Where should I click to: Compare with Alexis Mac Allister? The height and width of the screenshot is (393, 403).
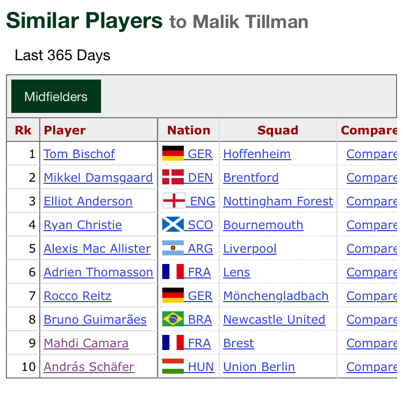pos(372,249)
